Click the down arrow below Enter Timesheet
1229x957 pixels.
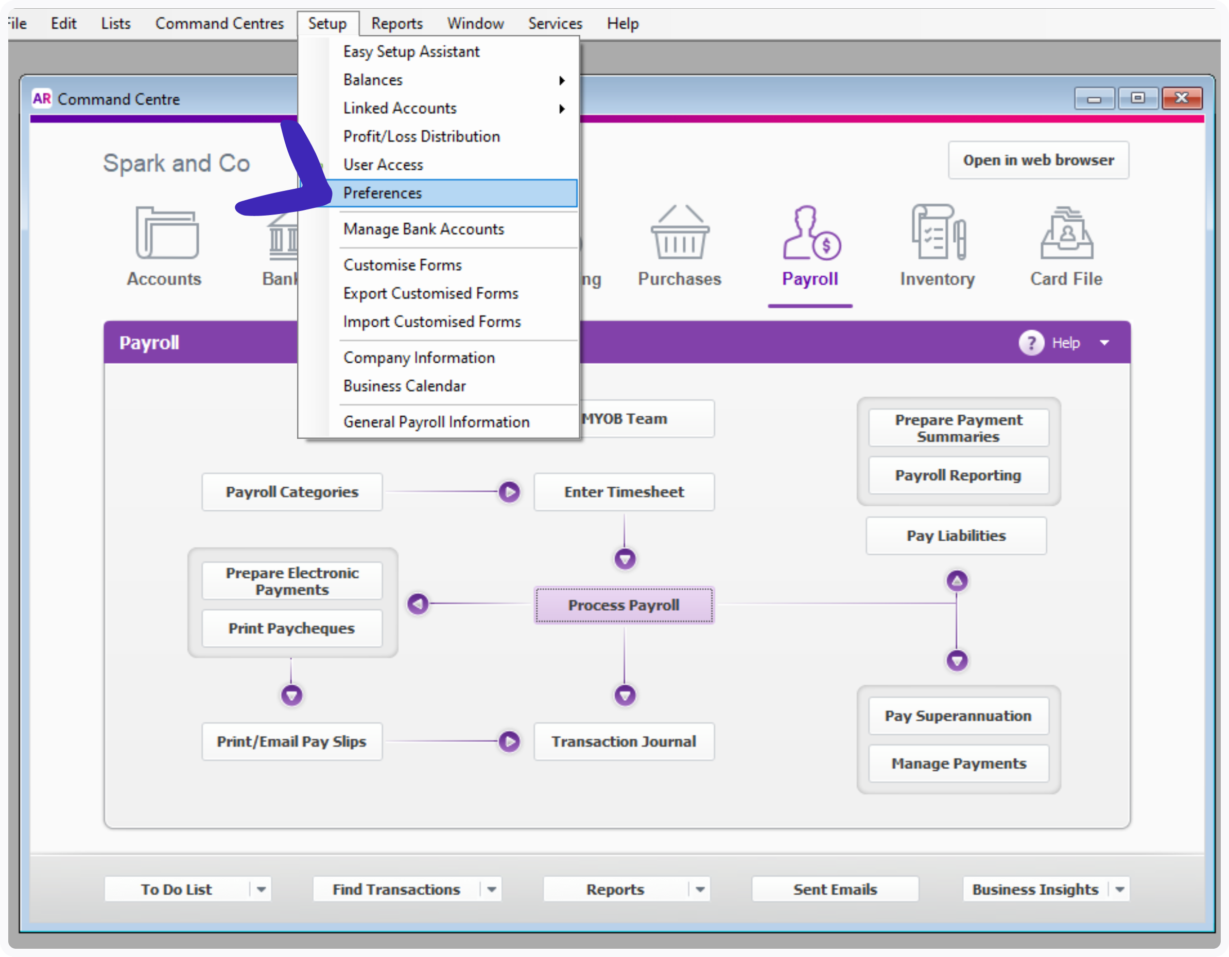(625, 558)
